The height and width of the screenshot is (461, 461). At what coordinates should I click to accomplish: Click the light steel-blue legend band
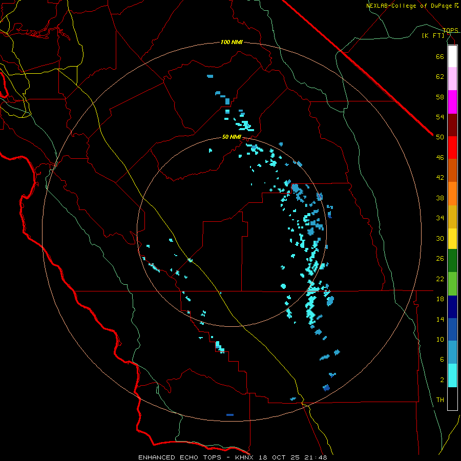452,352
